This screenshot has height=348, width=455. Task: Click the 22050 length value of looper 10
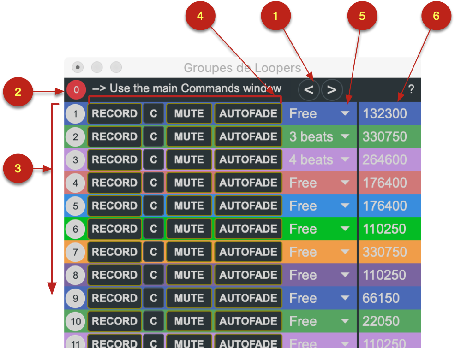tap(381, 321)
